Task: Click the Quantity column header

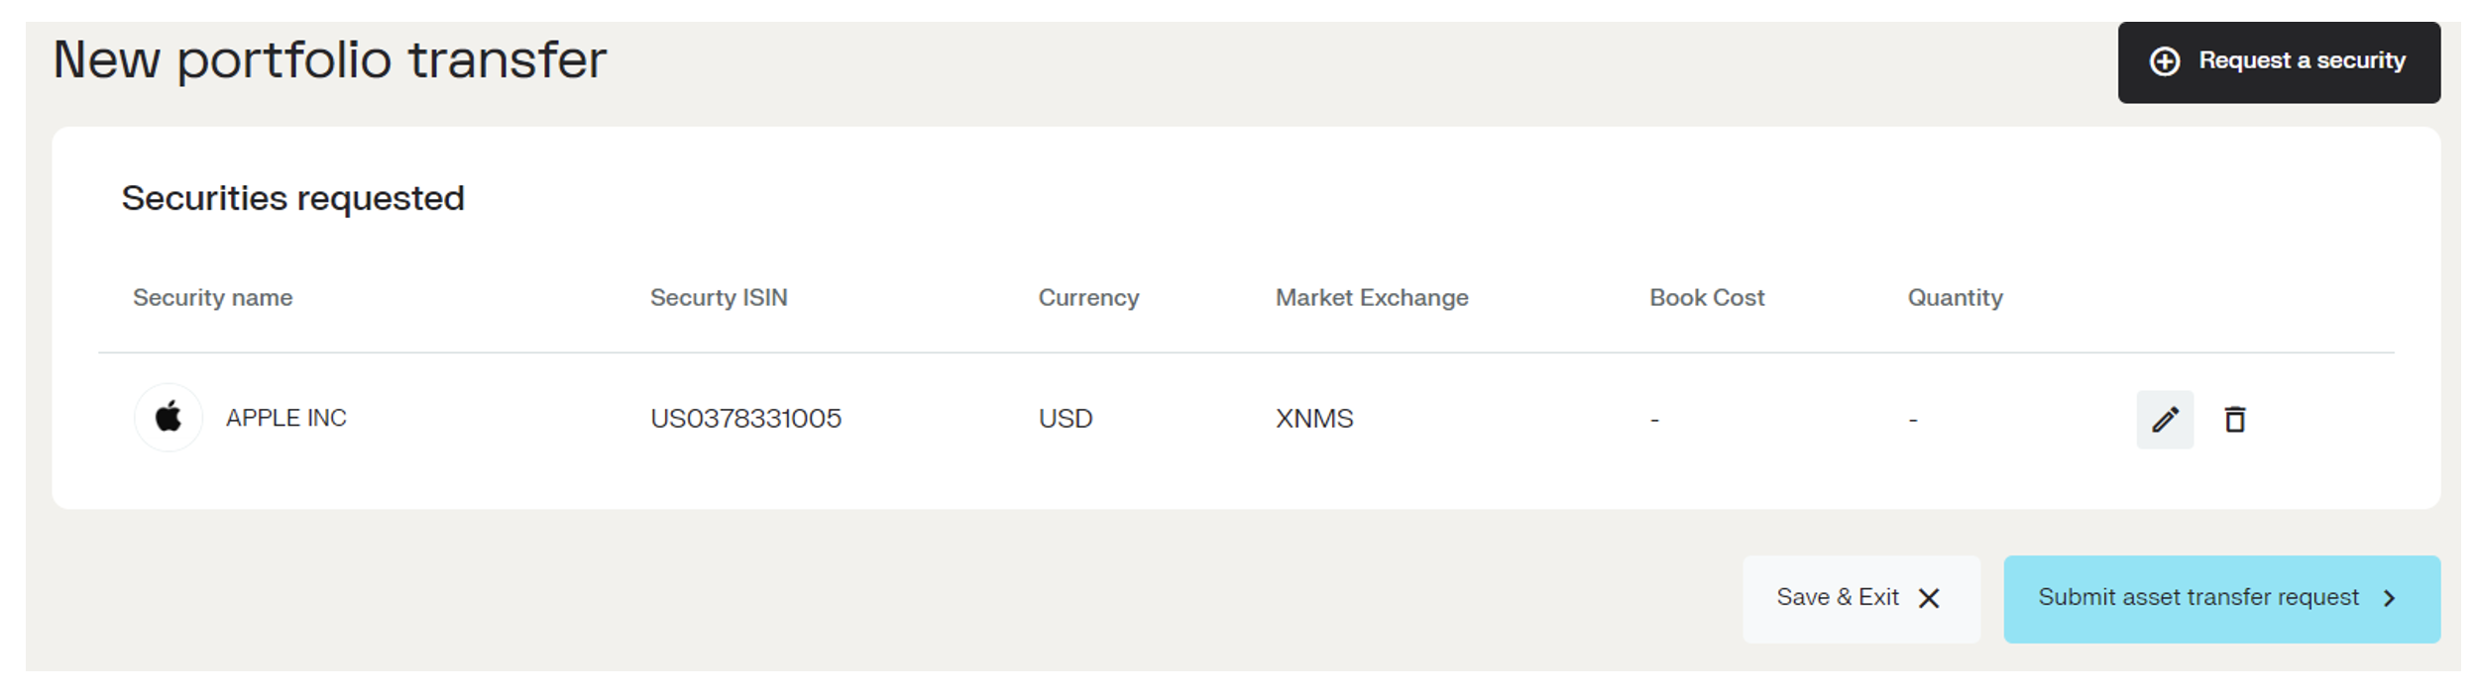Action: click(x=1955, y=298)
